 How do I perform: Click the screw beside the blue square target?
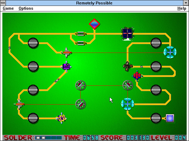pyautogui.click(x=156, y=118)
